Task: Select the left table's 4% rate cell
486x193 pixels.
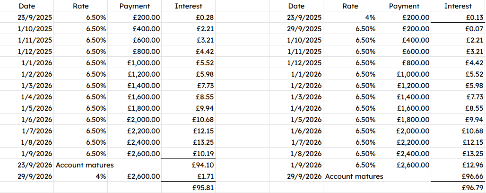Action: pos(80,176)
